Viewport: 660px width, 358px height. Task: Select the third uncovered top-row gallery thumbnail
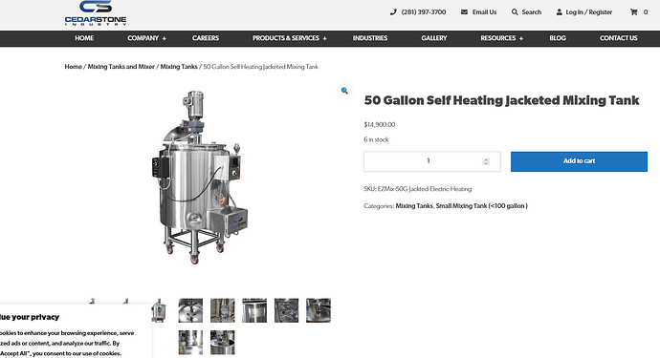[x=254, y=310]
